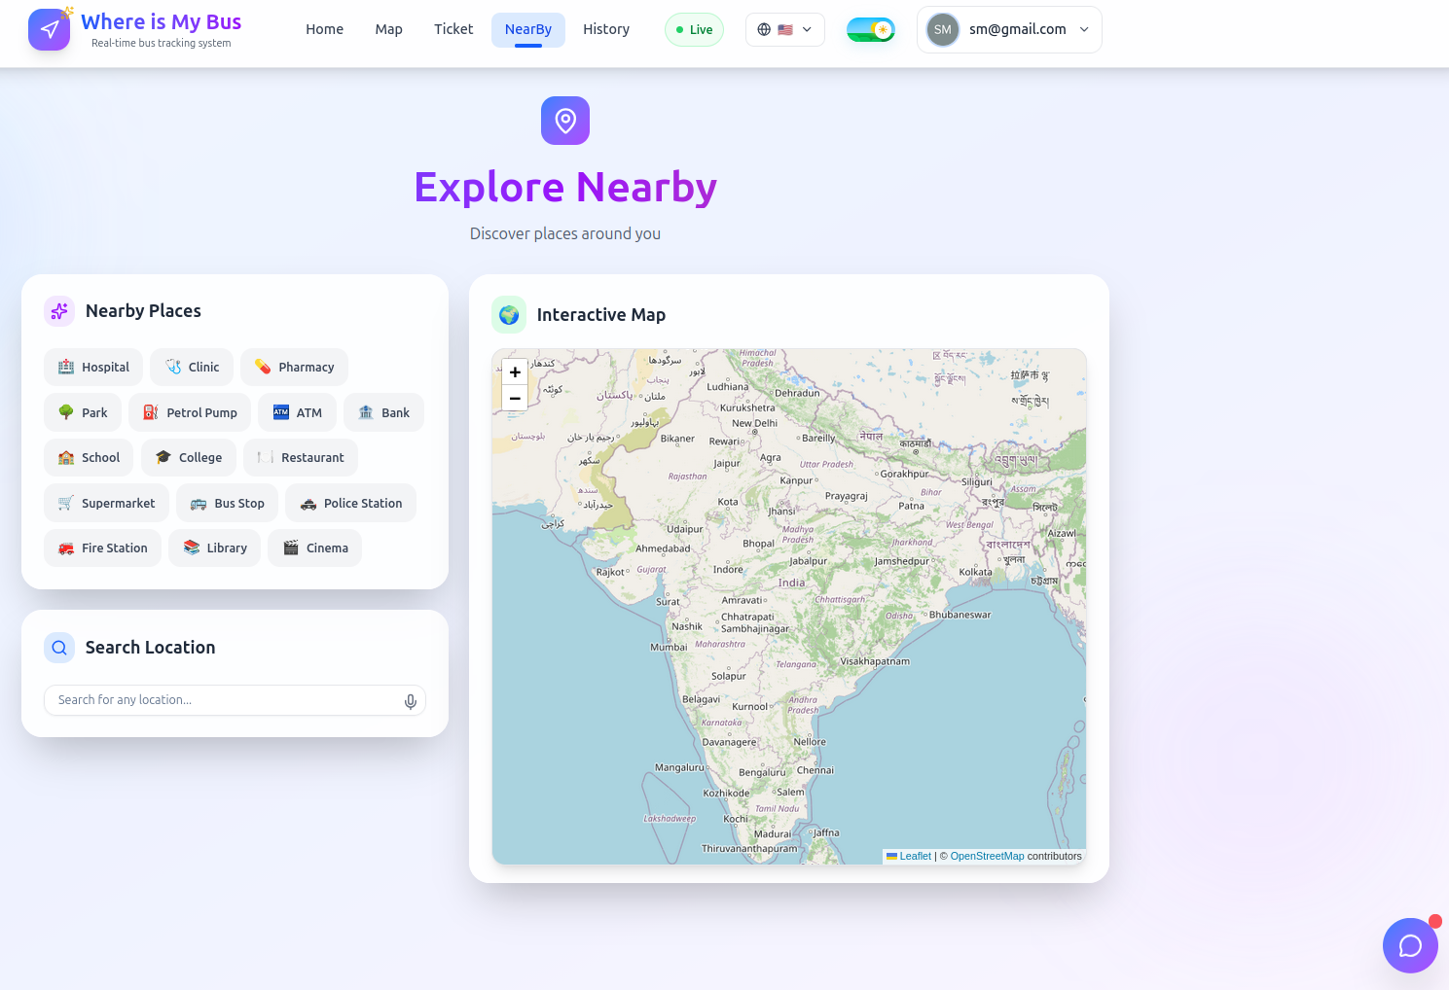Open the language selector dropdown
1449x990 pixels.
coord(784,30)
